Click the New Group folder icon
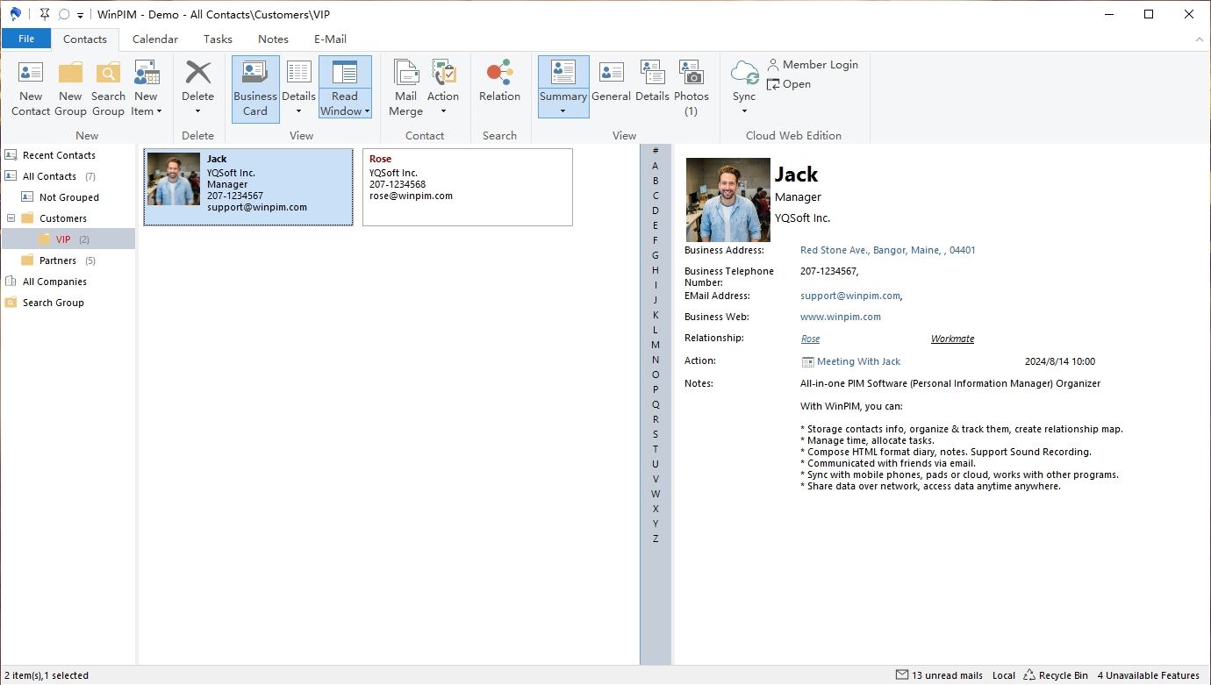 click(70, 73)
